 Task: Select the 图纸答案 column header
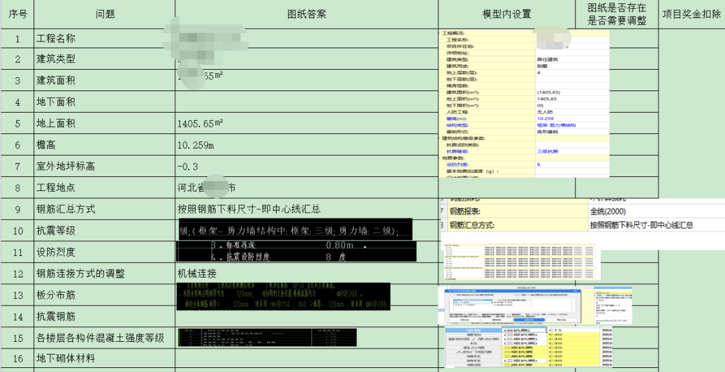click(x=307, y=14)
